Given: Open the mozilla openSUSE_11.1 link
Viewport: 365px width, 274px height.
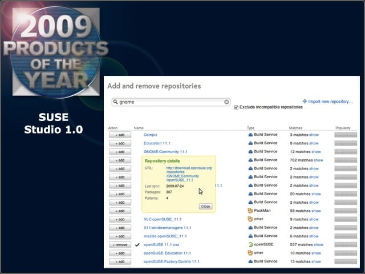Looking at the screenshot, I should (x=165, y=236).
